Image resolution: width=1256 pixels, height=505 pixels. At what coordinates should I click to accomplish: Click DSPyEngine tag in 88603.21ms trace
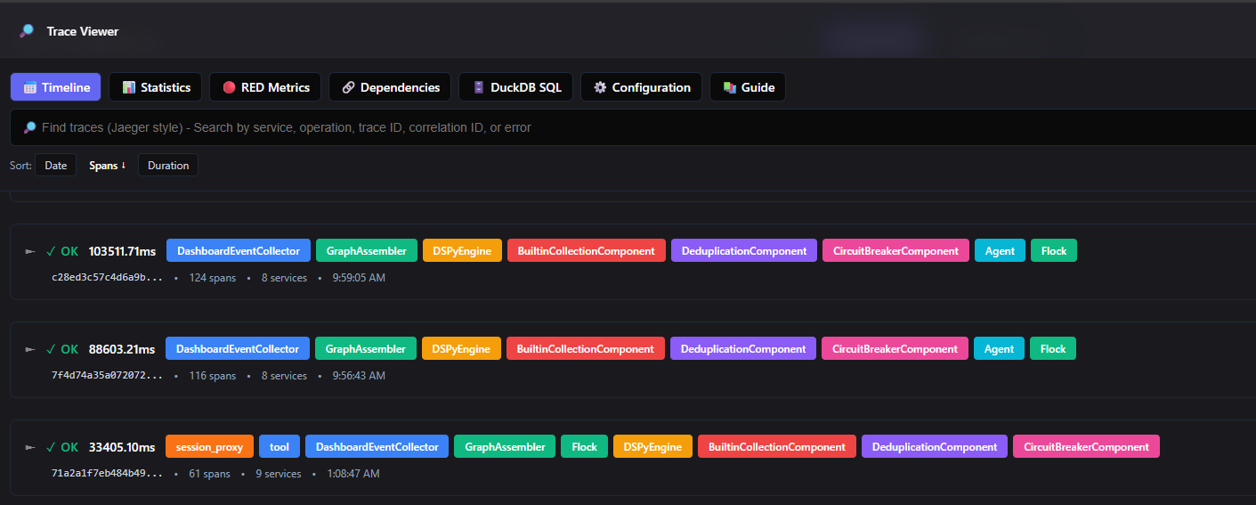coord(461,349)
